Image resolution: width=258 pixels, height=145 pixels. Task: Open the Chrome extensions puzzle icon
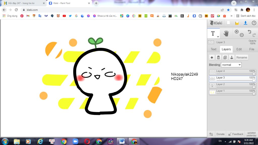(x=242, y=10)
